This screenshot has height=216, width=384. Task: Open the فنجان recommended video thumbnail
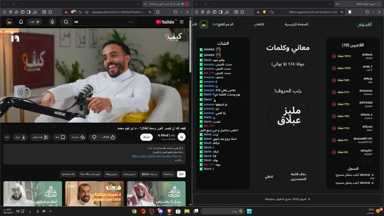click(94, 193)
